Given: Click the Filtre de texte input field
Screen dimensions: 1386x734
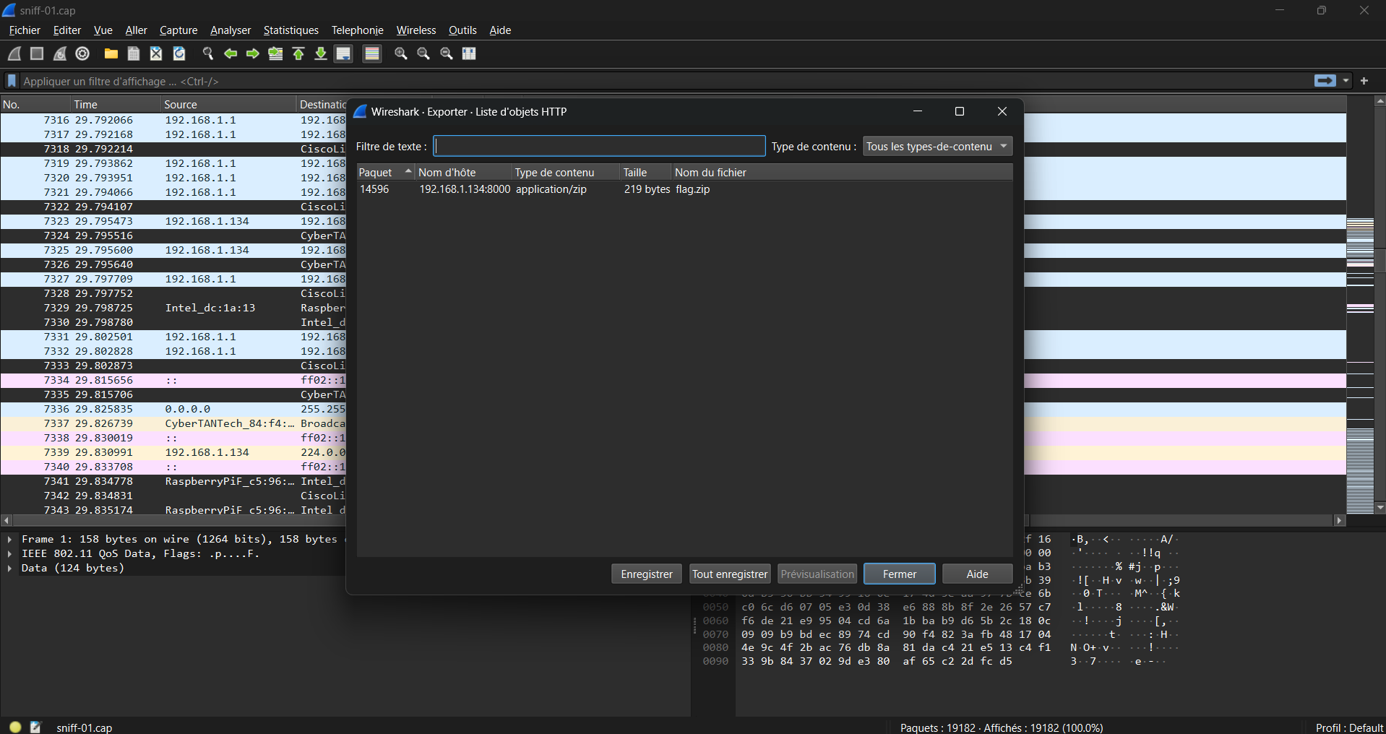Looking at the screenshot, I should 599,147.
